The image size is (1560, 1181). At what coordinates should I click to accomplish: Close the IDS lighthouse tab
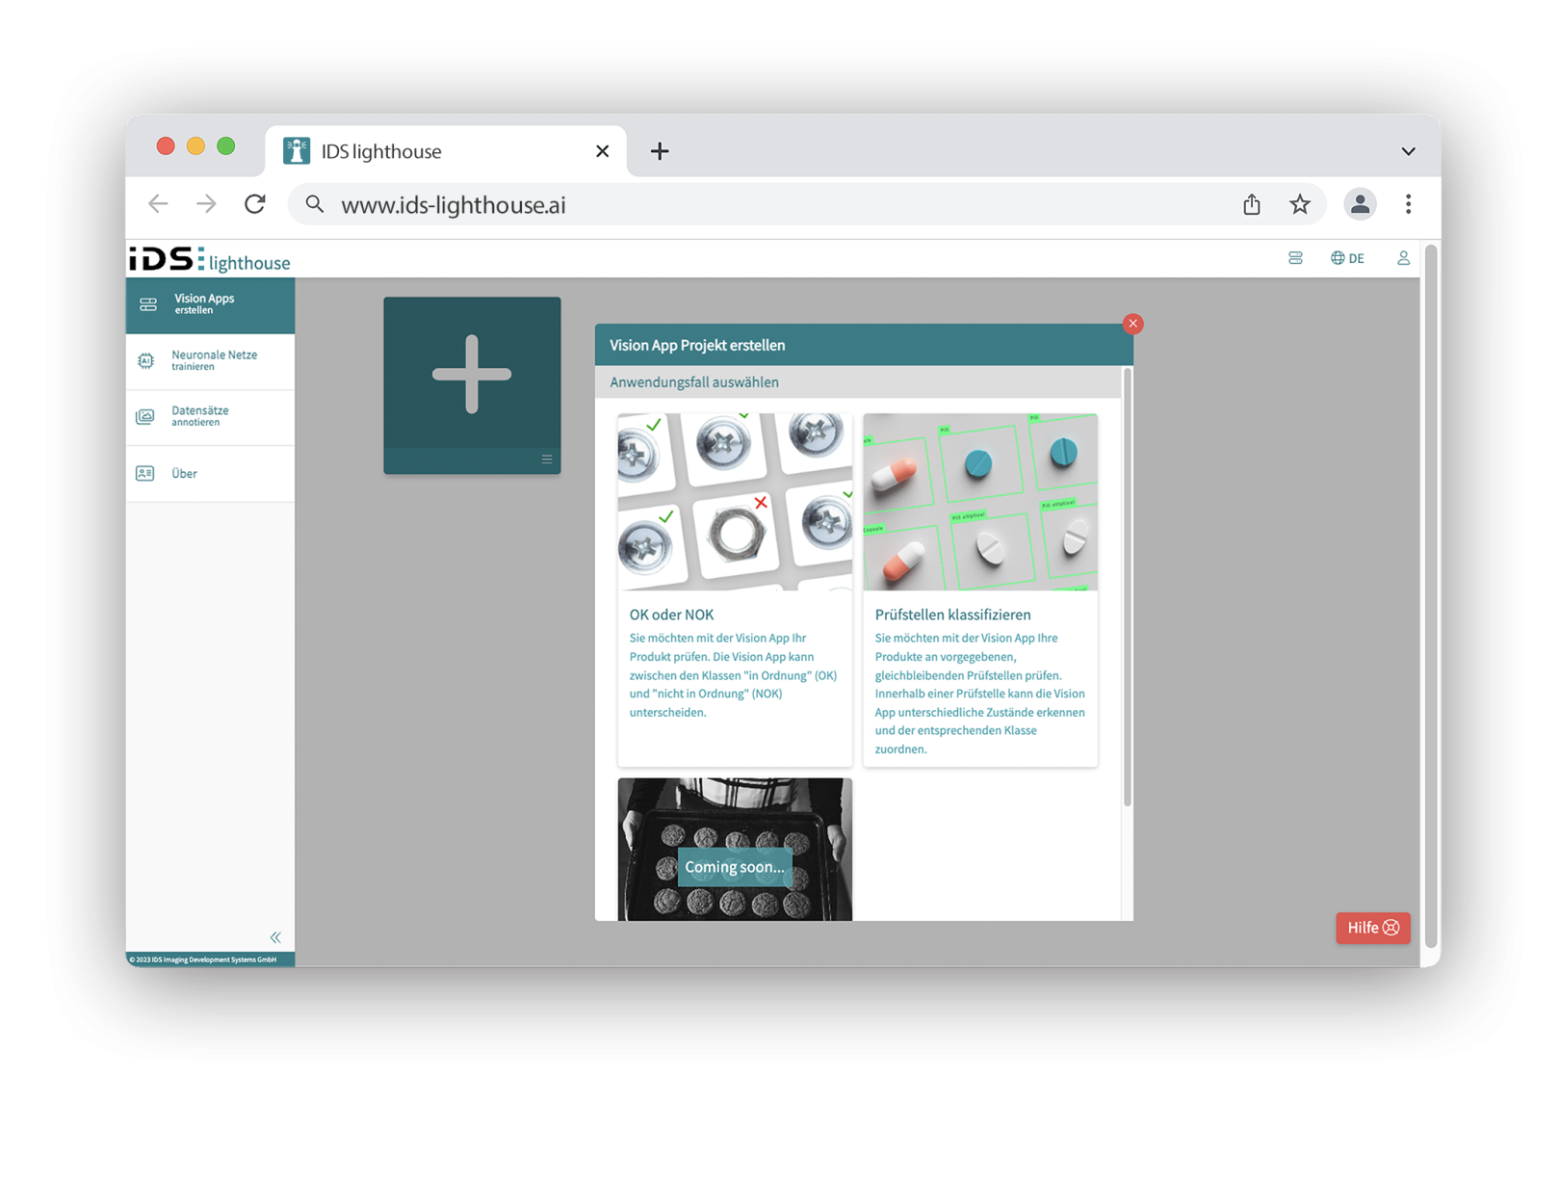[603, 151]
